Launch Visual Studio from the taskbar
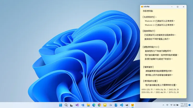The height and width of the screenshot is (108, 193). click(77, 105)
